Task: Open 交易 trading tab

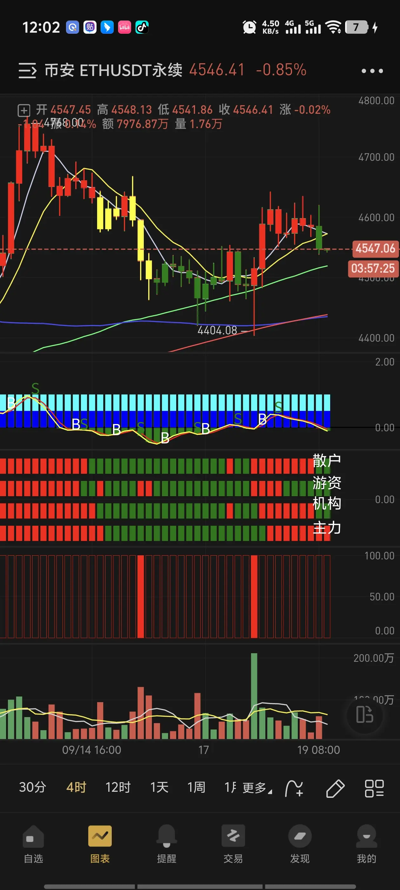Action: pos(233,844)
